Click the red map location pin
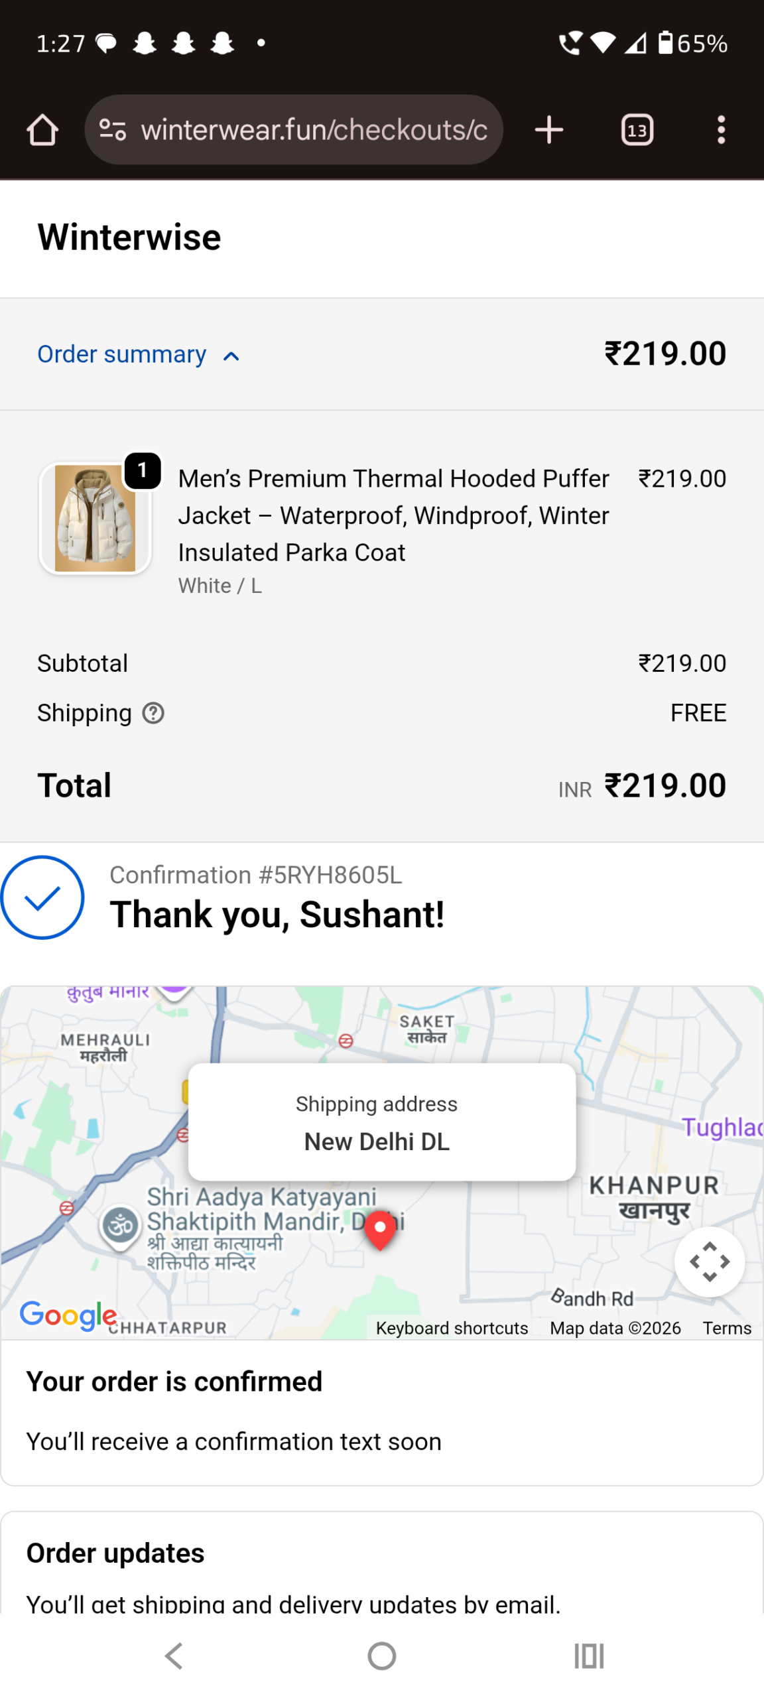 [x=380, y=1230]
